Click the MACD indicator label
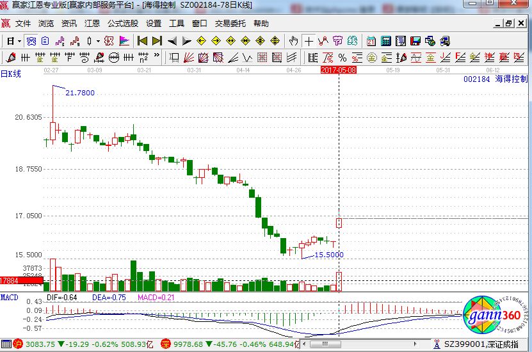The height and width of the screenshot is (352, 532). 10,298
